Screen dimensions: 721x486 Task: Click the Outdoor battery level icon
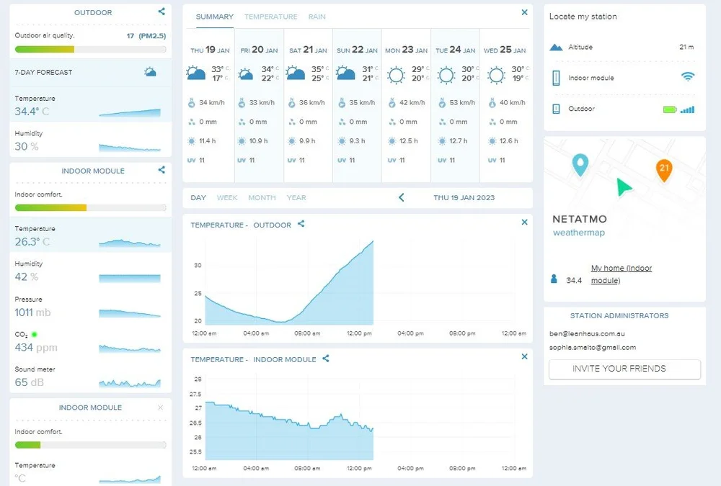(x=670, y=109)
